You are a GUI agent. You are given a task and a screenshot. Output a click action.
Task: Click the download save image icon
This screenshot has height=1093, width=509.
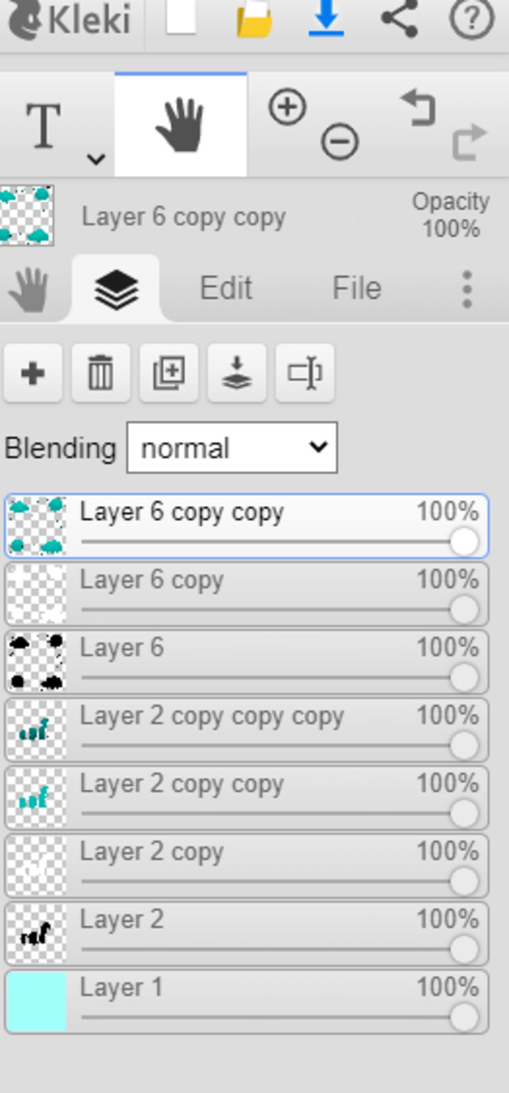tap(327, 18)
